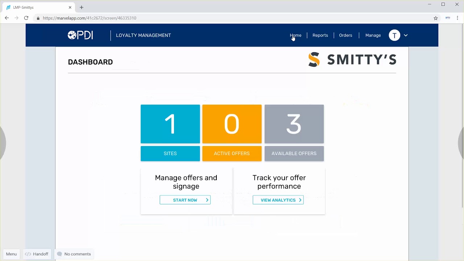Click the Smitty's brand logo
Viewport: 464px width, 261px height.
click(352, 59)
